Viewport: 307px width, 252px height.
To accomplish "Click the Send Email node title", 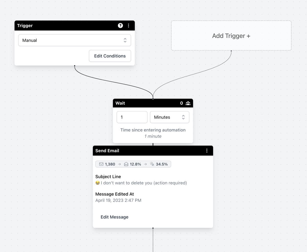I will click(x=107, y=151).
